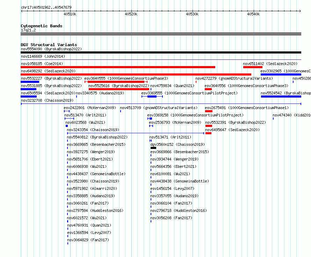Click the nsv5554090 (ByrskaBishop2022) variant label

[51, 49]
